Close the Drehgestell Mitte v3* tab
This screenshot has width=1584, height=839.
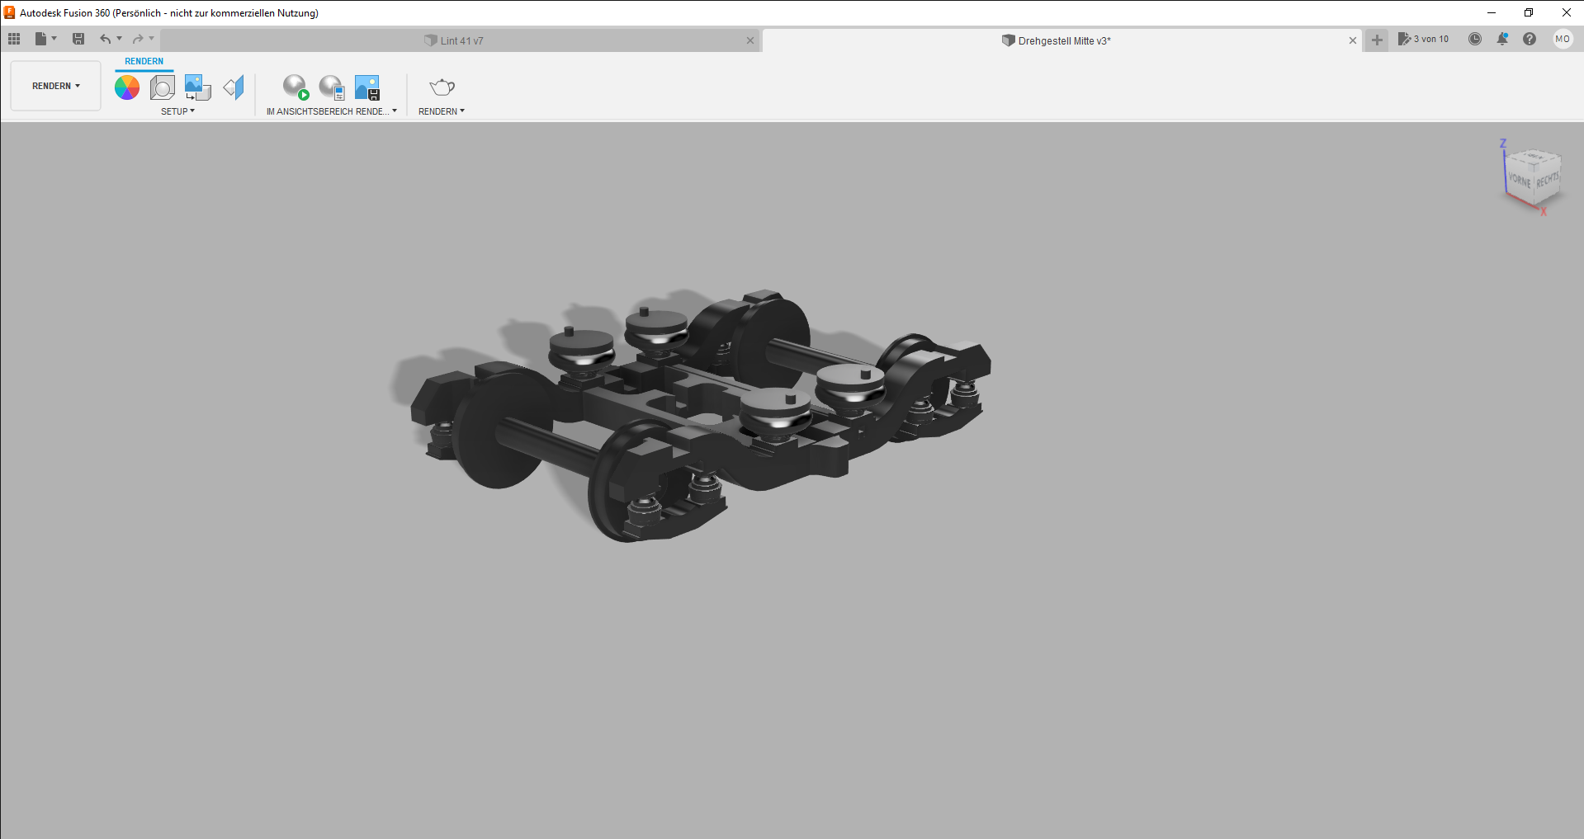coord(1353,40)
